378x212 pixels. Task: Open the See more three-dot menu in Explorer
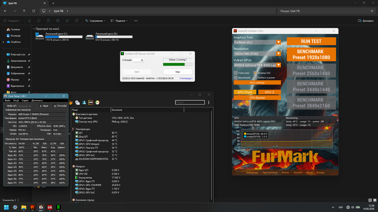(x=136, y=21)
